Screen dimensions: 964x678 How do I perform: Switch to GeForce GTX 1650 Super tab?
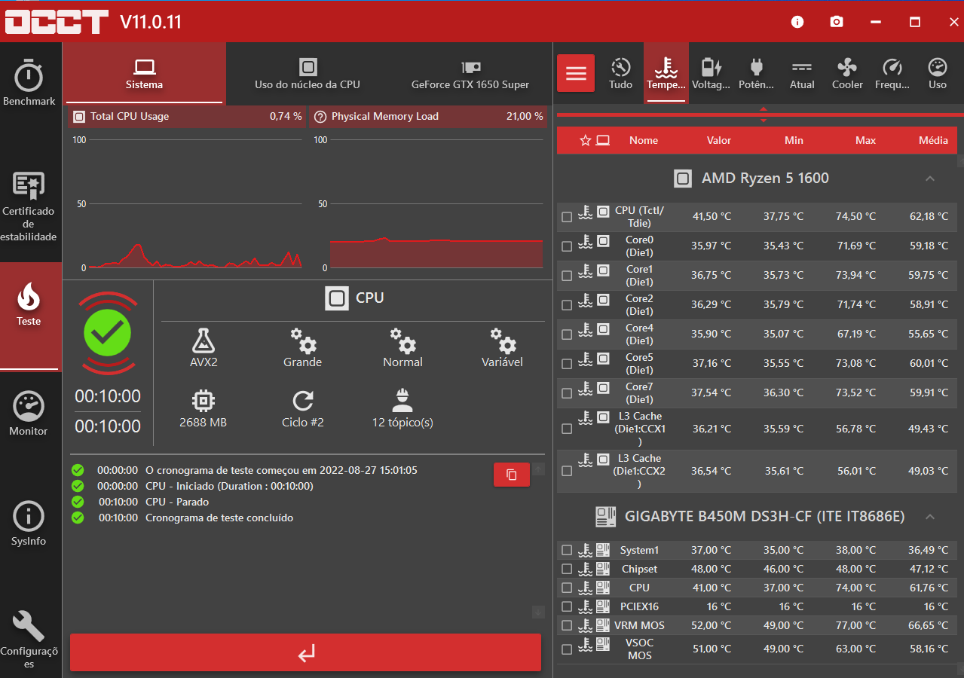tap(470, 73)
